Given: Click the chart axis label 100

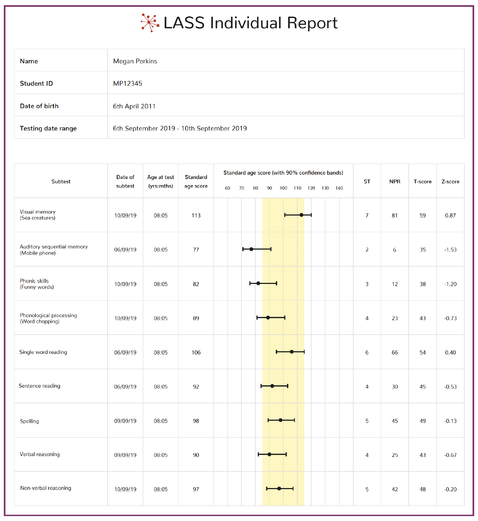Looking at the screenshot, I should point(283,188).
